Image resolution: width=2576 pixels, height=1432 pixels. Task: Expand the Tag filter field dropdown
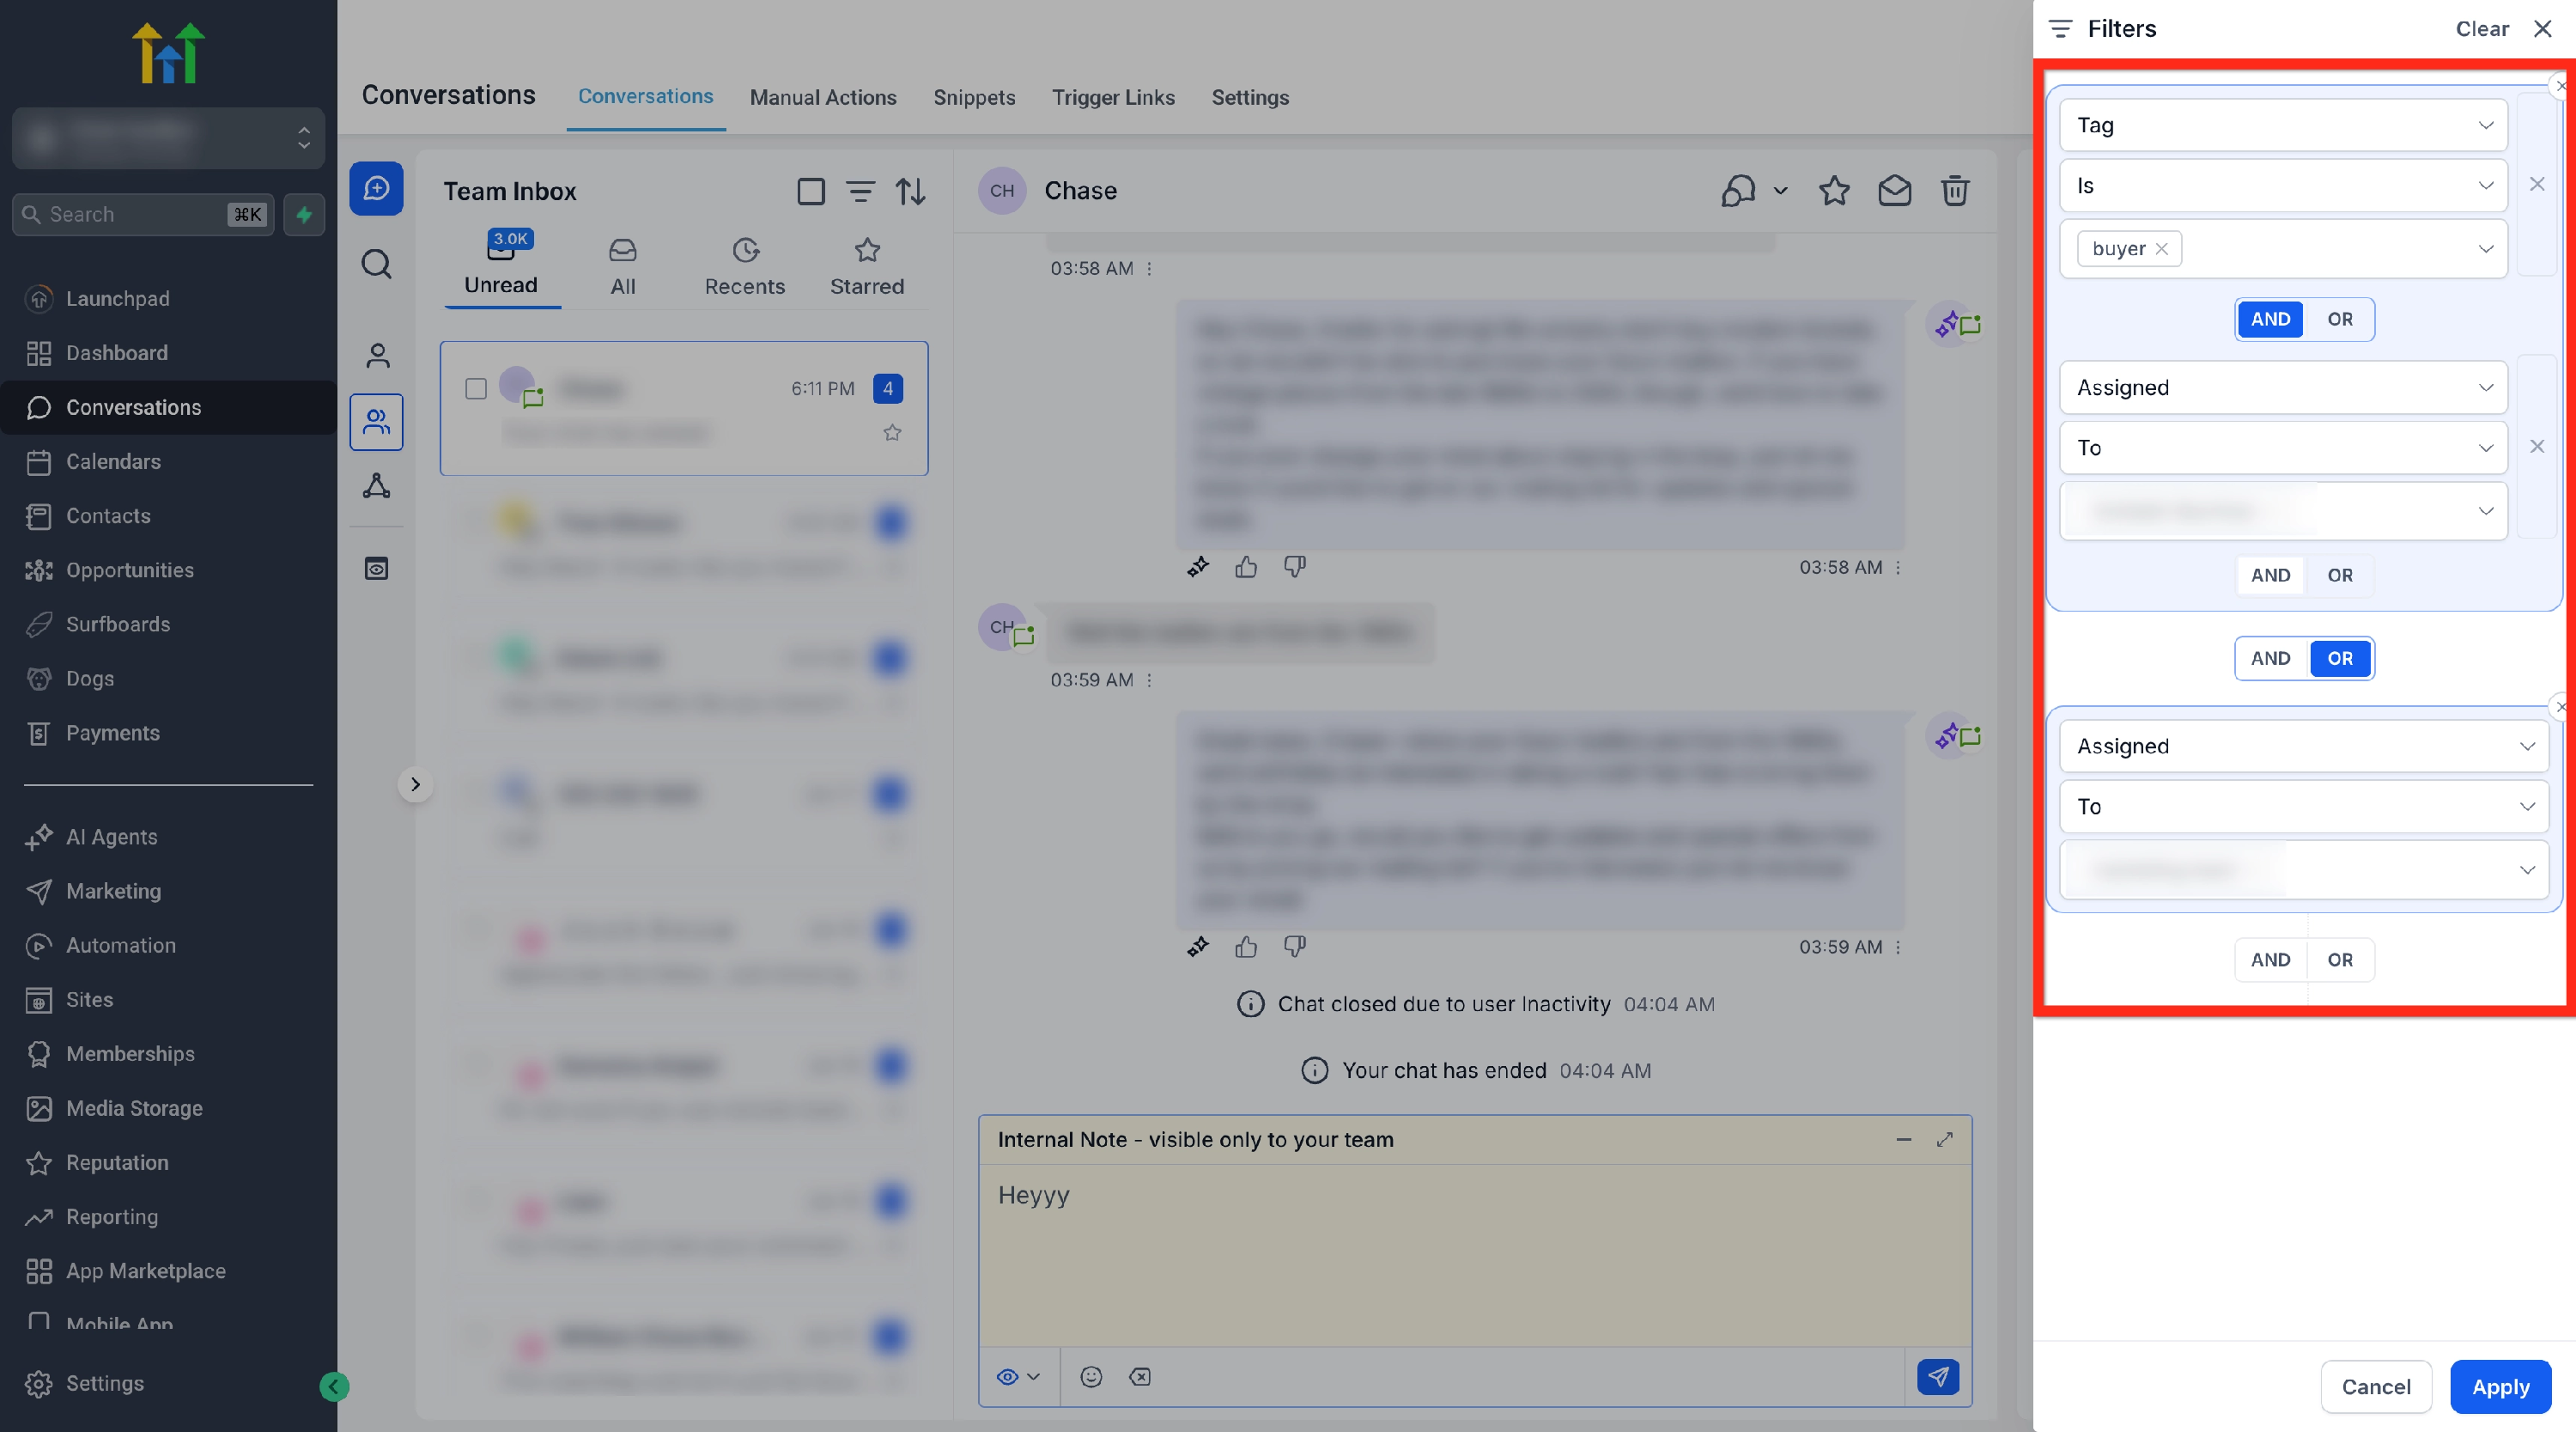tap(2283, 125)
